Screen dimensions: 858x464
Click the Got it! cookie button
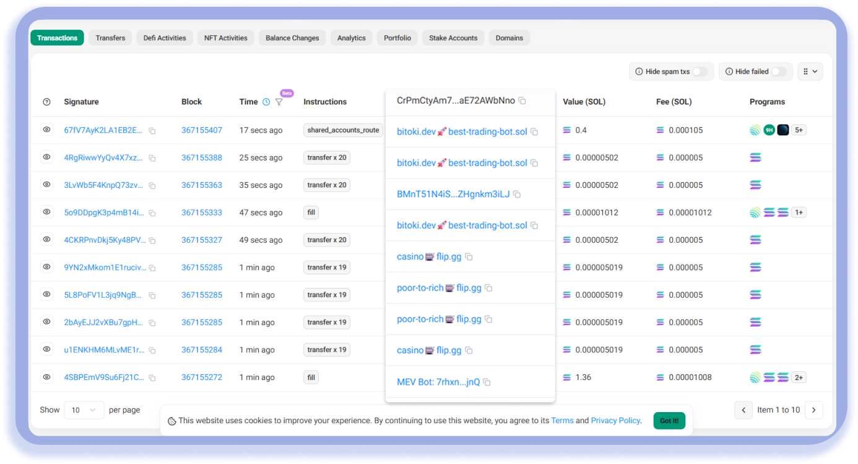tap(669, 421)
